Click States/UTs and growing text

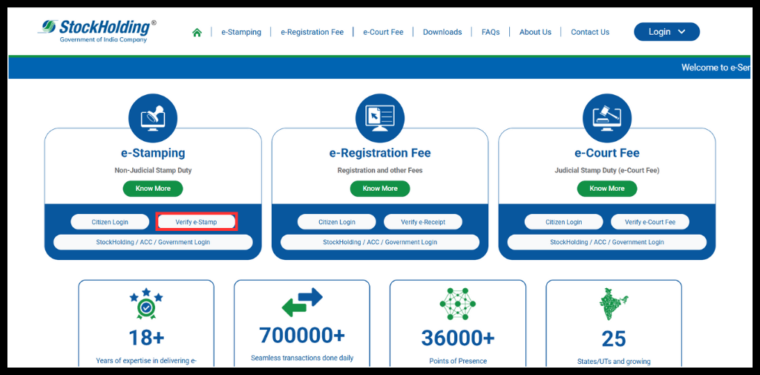pos(614,362)
